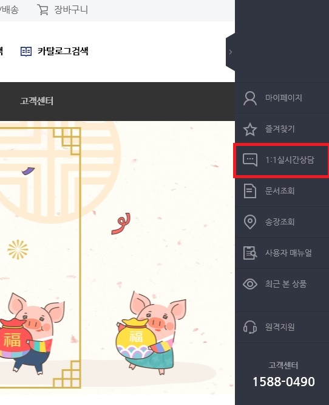Screen dimensions: 329x405
Task: Click the eye icon for recently viewed products
Action: [250, 284]
